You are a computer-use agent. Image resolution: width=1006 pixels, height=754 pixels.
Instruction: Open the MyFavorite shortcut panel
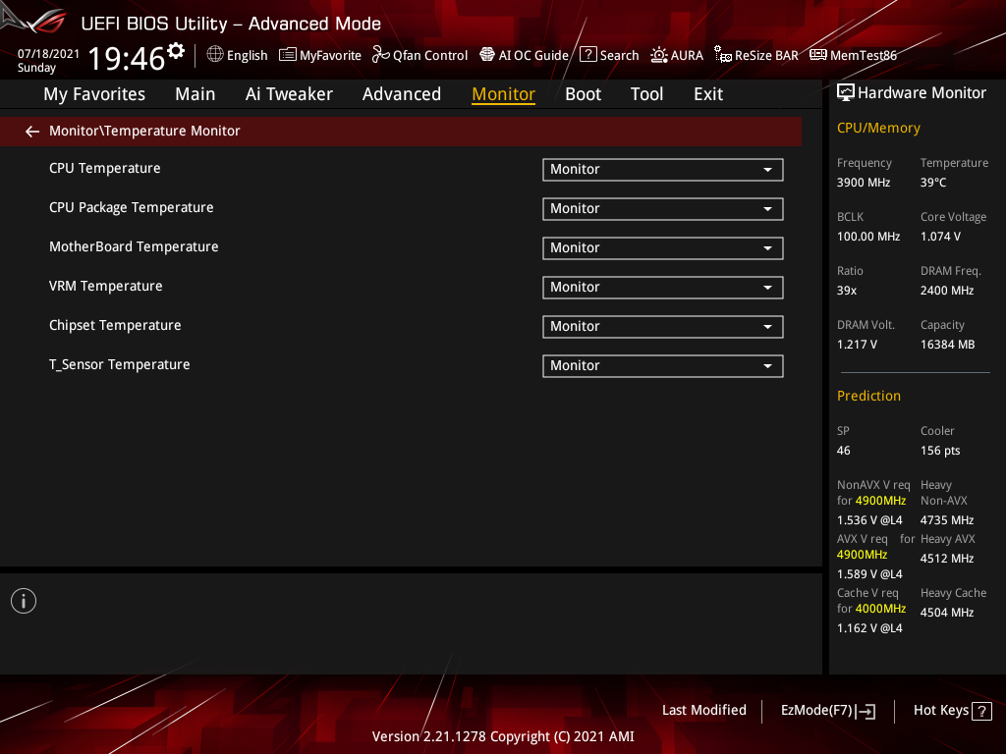point(319,55)
